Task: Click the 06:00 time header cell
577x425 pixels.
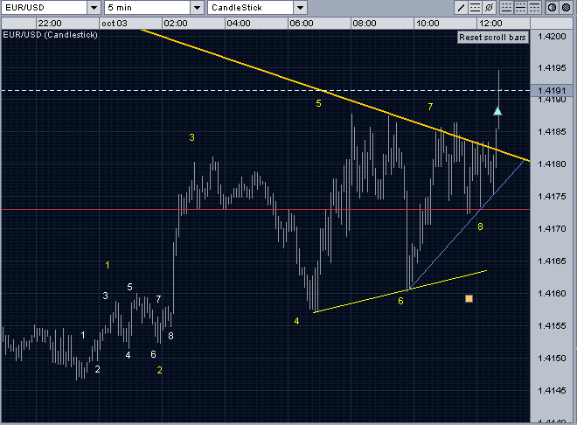Action: [x=319, y=24]
